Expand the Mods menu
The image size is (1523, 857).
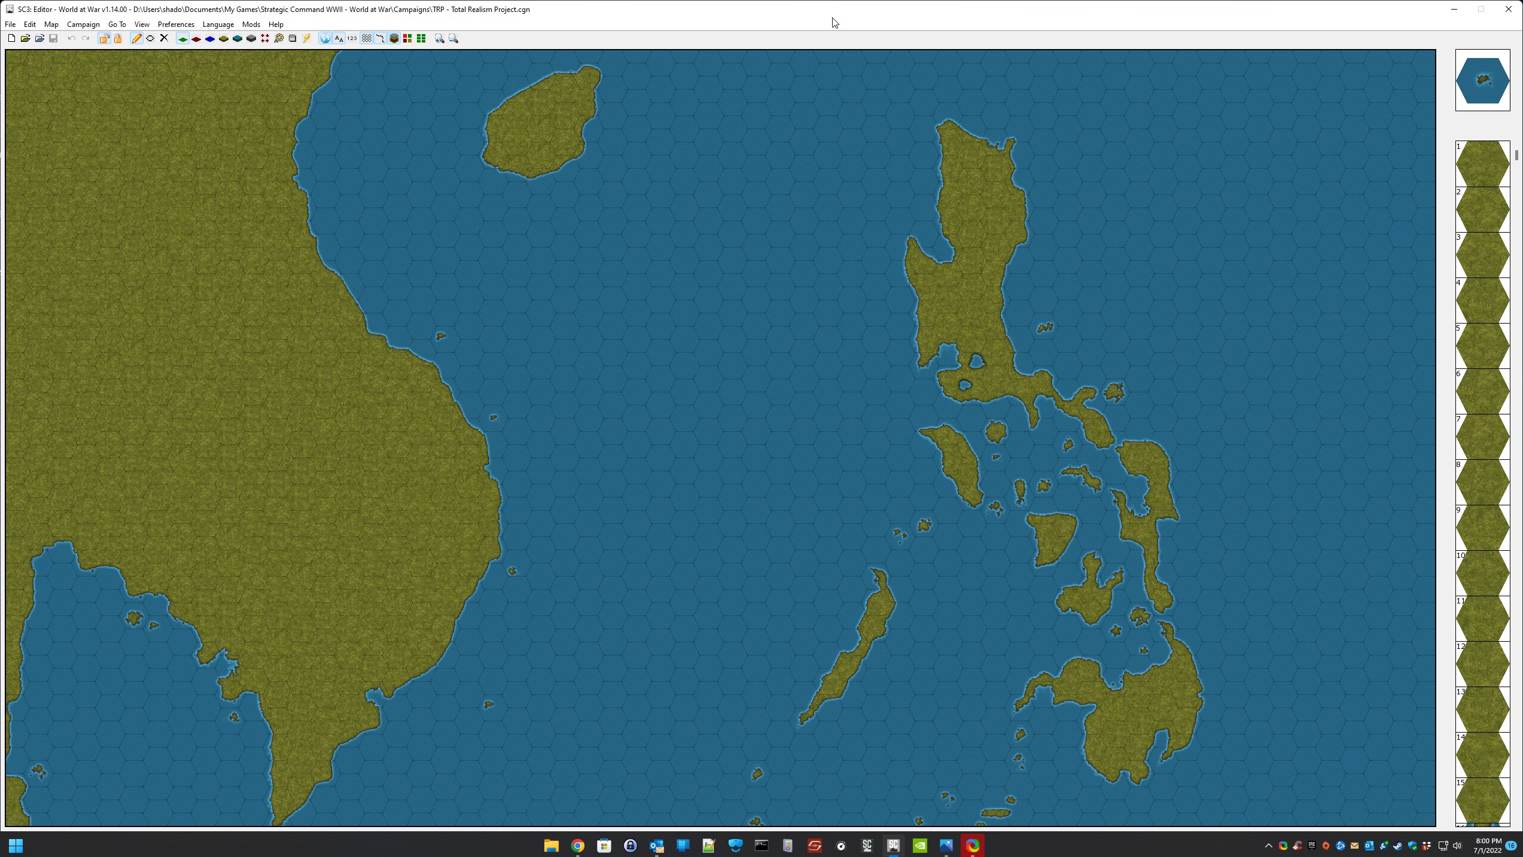pos(251,25)
